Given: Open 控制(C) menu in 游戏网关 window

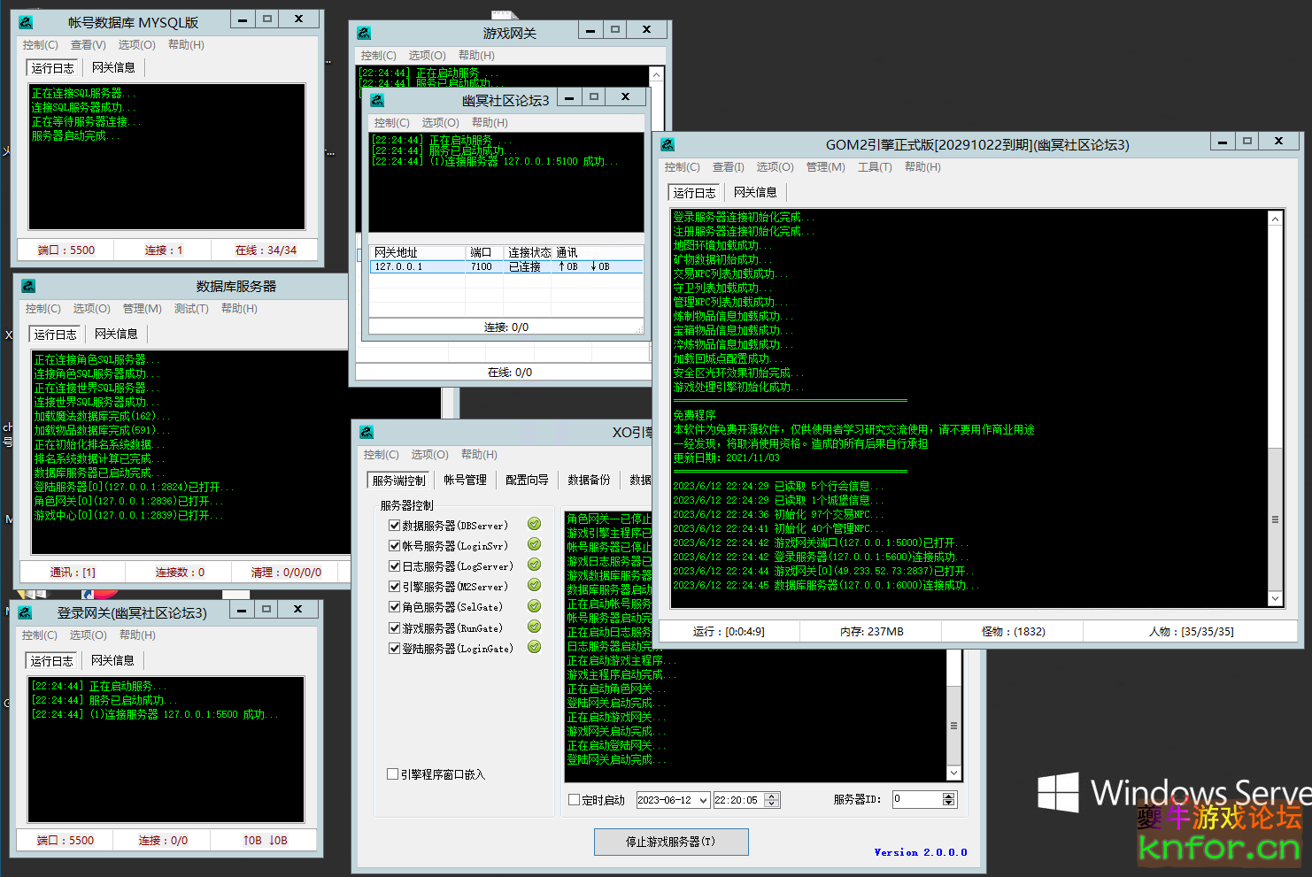Looking at the screenshot, I should click(379, 55).
